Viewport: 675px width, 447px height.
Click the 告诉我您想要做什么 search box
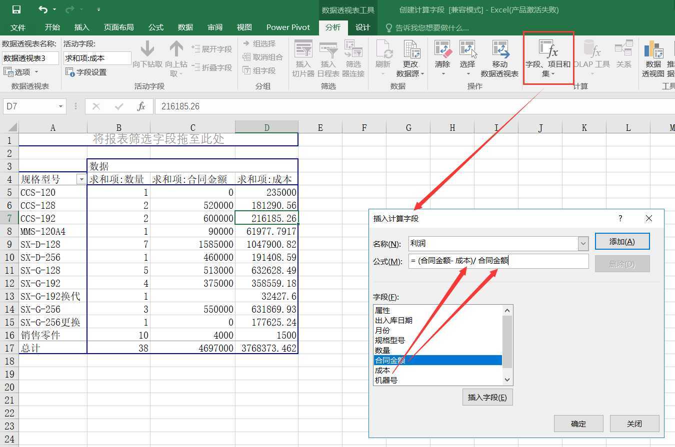tap(432, 27)
